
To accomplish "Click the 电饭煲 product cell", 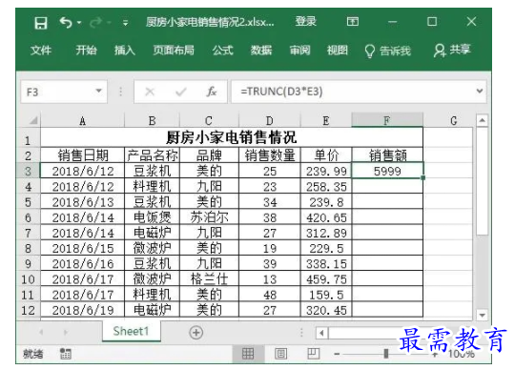I will pos(152,217).
